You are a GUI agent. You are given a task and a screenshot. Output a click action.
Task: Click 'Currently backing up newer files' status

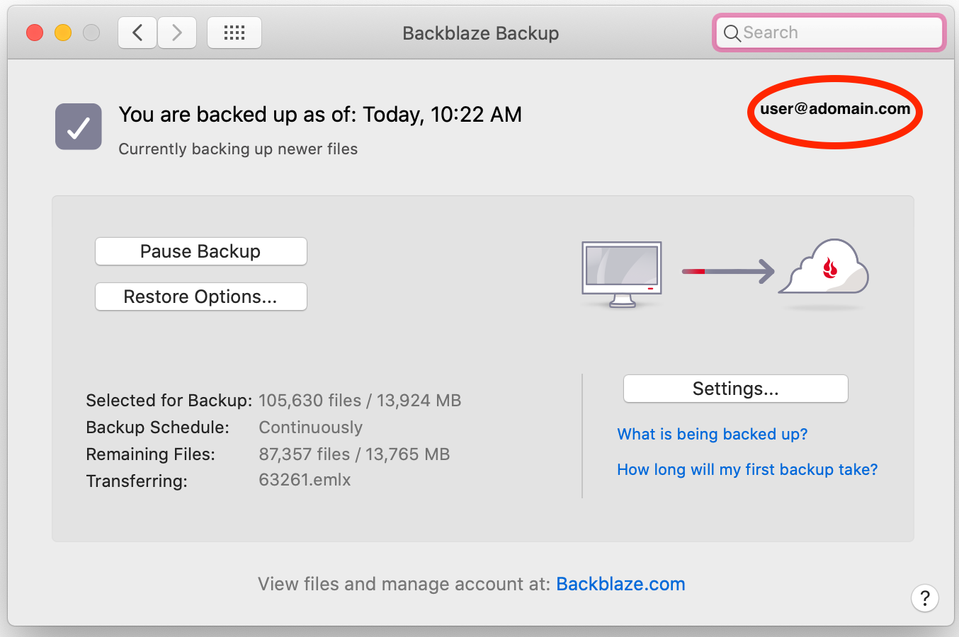238,149
